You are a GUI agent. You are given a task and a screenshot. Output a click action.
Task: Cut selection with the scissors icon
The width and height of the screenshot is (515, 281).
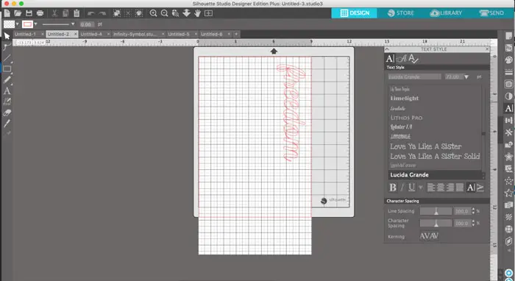click(x=54, y=13)
